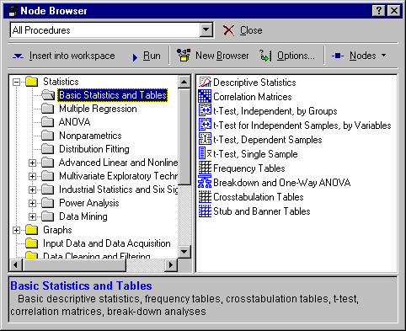Click the tree horizontal scrollbar thumb
The height and width of the screenshot is (331, 406).
pyautogui.click(x=74, y=264)
